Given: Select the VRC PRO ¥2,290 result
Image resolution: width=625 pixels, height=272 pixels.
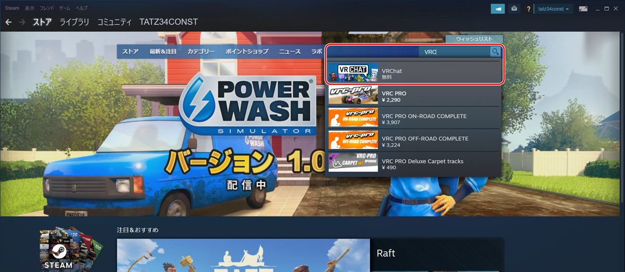Looking at the screenshot, I should click(414, 96).
